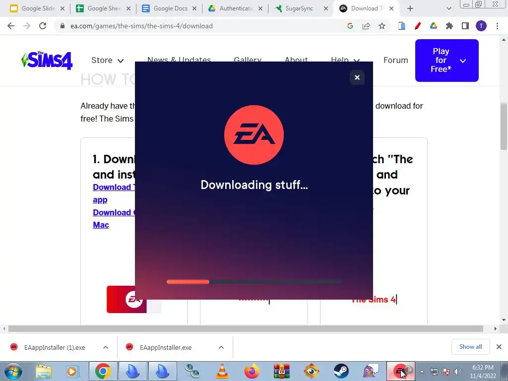
Task: Open VLC media player from taskbar
Action: [x=222, y=371]
